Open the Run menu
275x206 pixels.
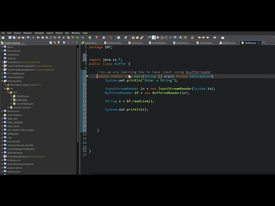67,33
